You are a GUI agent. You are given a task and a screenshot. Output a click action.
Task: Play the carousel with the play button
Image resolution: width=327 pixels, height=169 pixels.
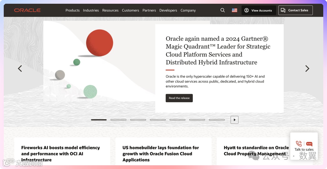pos(234,120)
